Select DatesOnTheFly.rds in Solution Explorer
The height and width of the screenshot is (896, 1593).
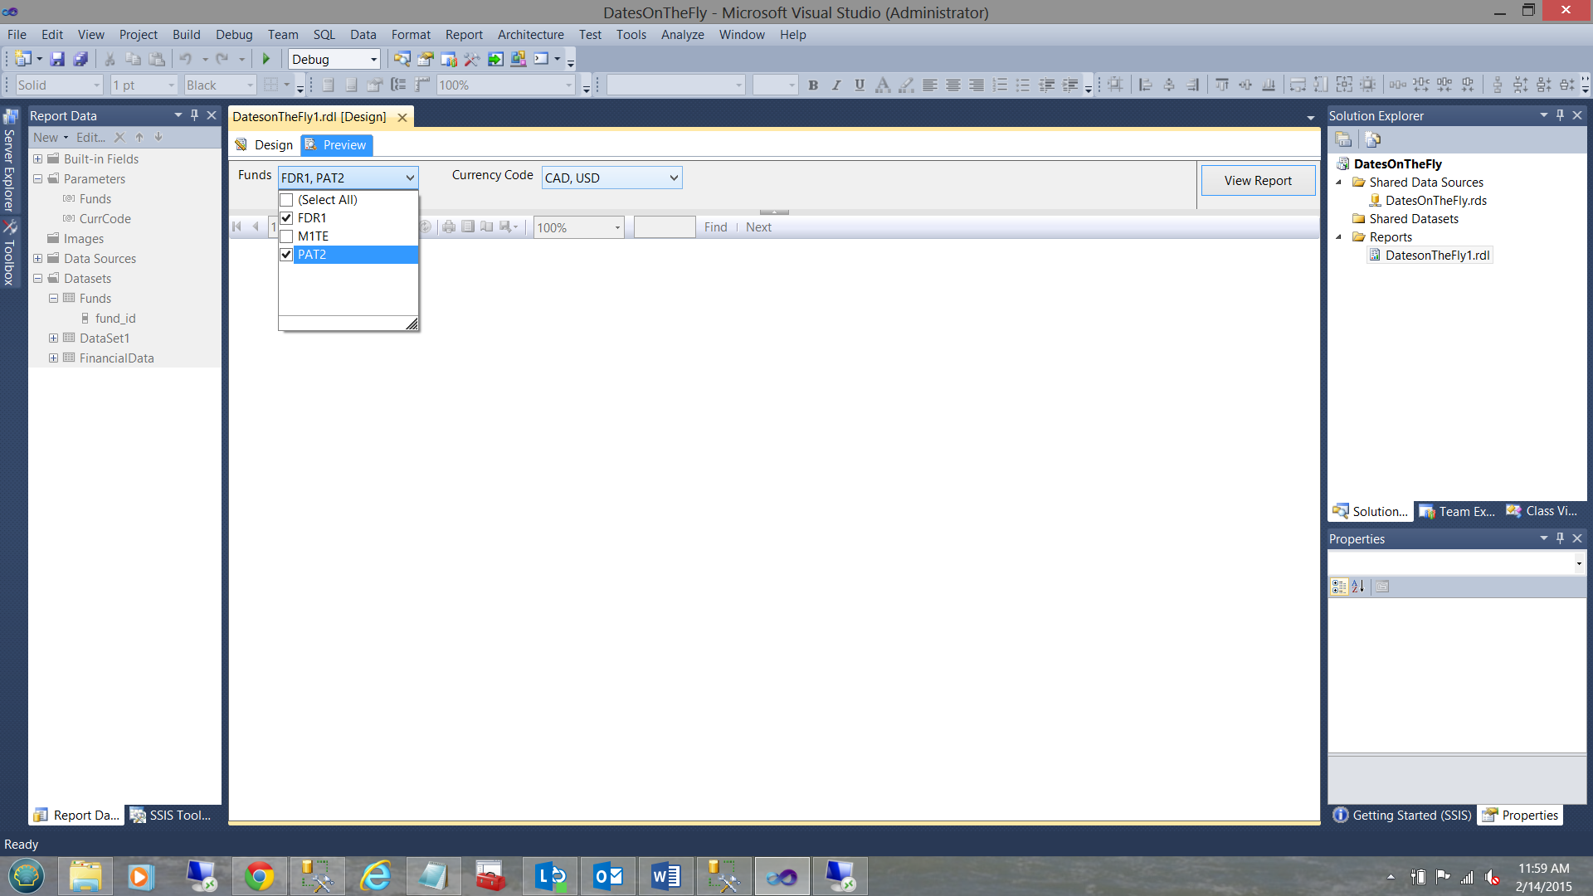coord(1435,201)
